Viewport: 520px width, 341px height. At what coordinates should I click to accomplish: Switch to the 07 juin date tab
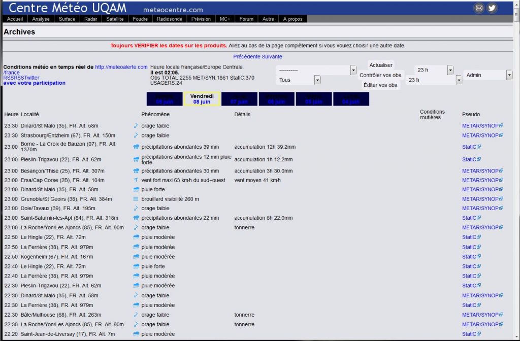tap(239, 99)
